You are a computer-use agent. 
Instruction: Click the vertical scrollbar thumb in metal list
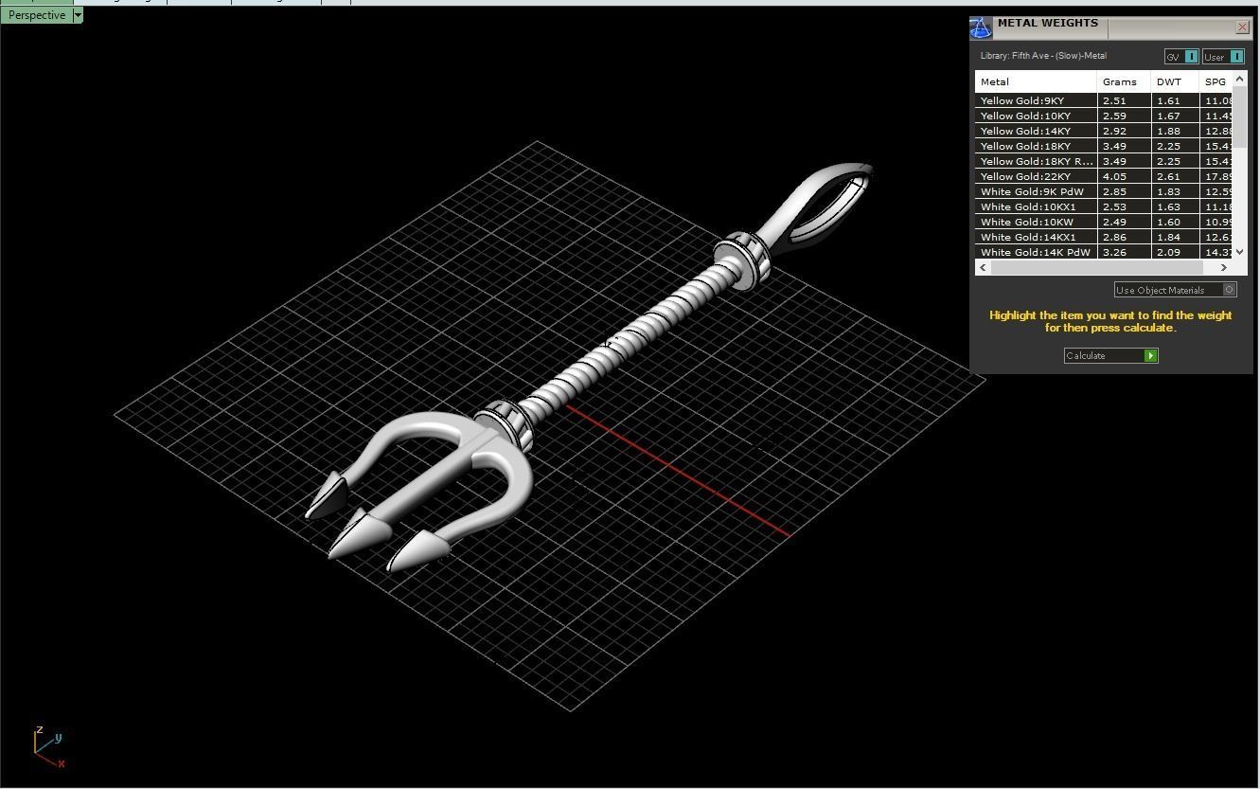(1240, 117)
